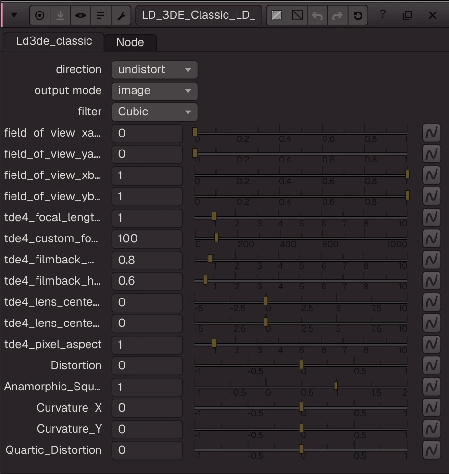Open help with the question mark icon

coord(383,14)
